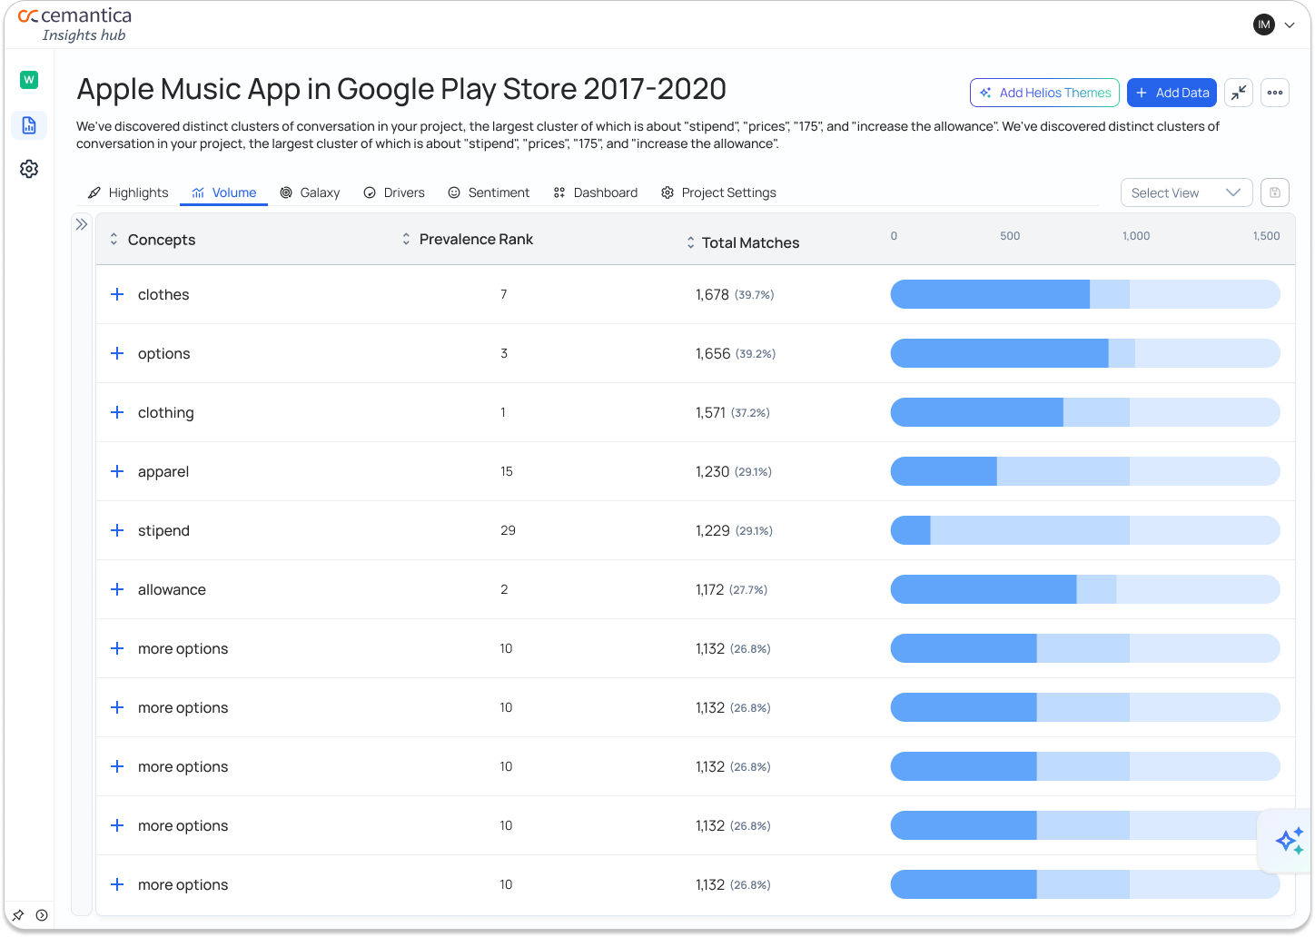The image size is (1315, 937).
Task: Click the pin icon at bottom left
Action: 18,915
